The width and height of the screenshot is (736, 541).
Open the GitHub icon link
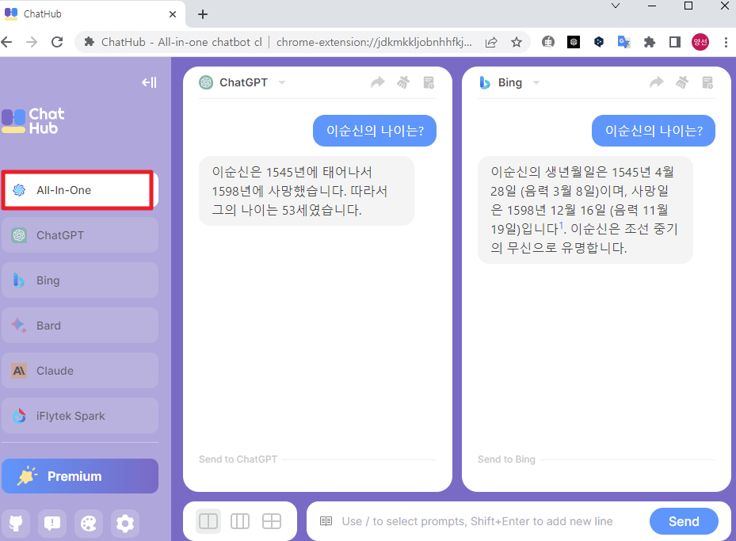[x=16, y=523]
